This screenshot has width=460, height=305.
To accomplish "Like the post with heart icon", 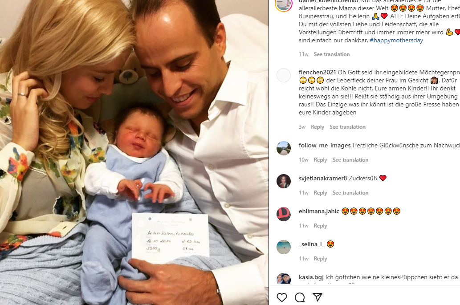I will click(281, 297).
